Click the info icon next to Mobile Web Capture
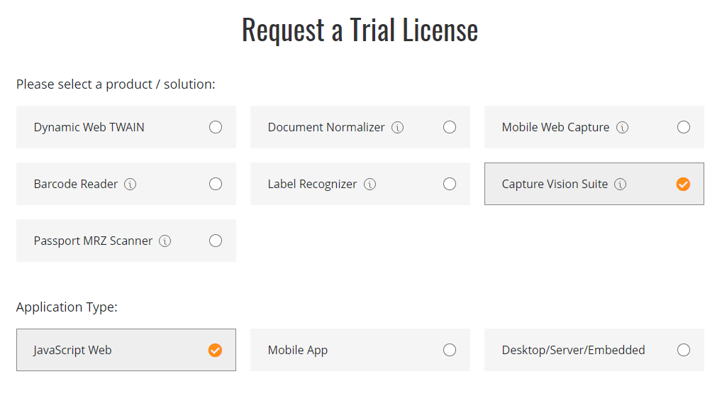The height and width of the screenshot is (401, 722). 622,128
